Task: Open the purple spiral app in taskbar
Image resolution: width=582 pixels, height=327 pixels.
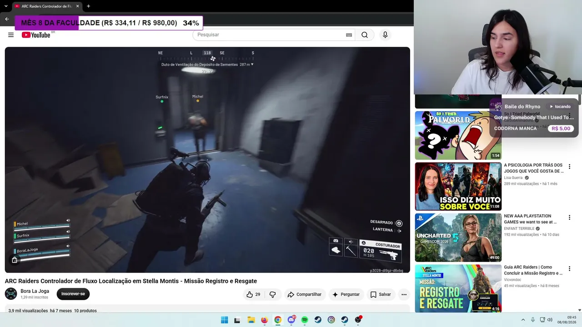Action: (x=331, y=320)
